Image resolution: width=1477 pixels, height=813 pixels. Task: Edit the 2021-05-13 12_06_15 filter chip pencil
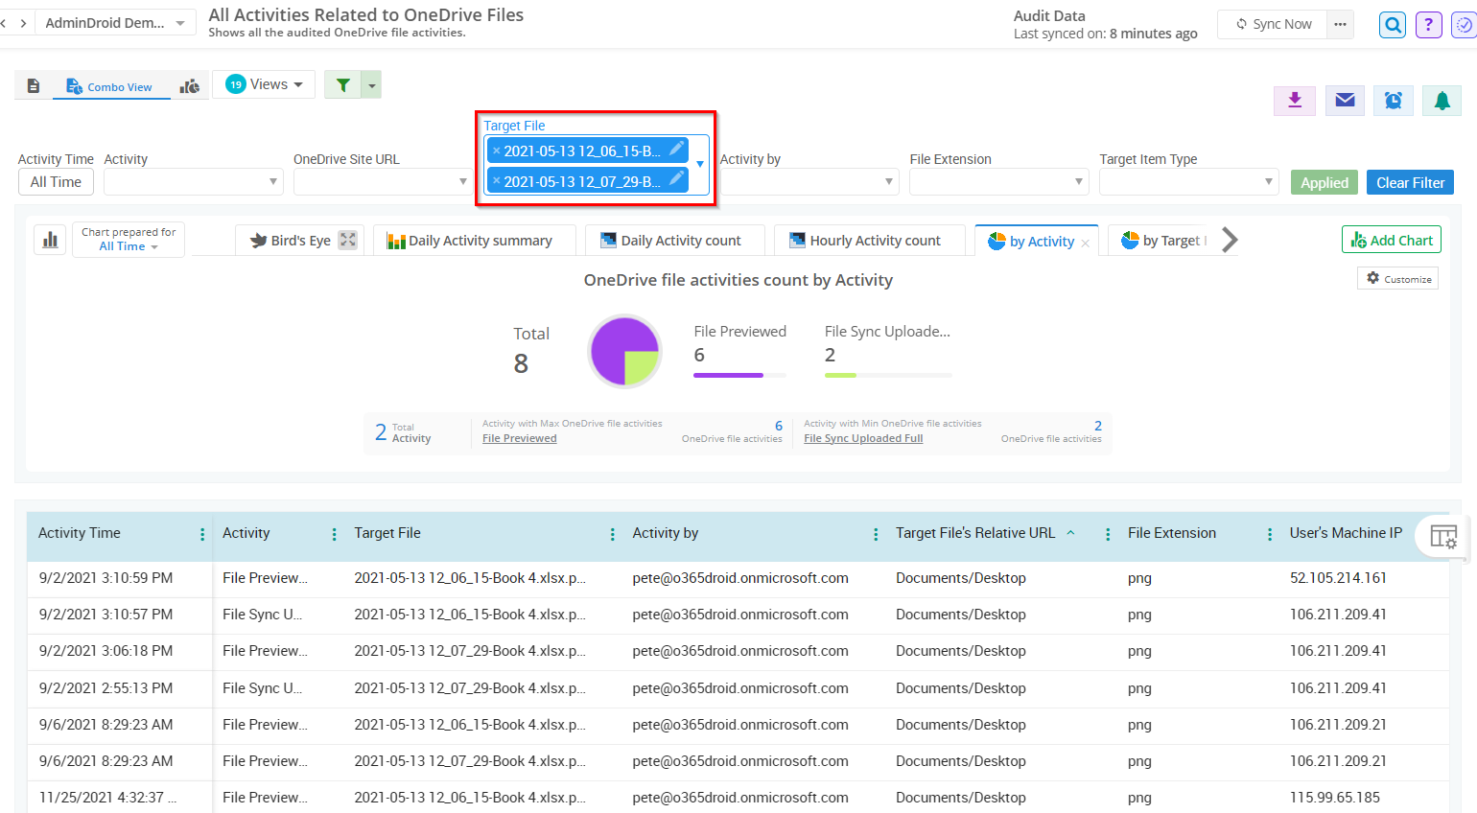[676, 149]
